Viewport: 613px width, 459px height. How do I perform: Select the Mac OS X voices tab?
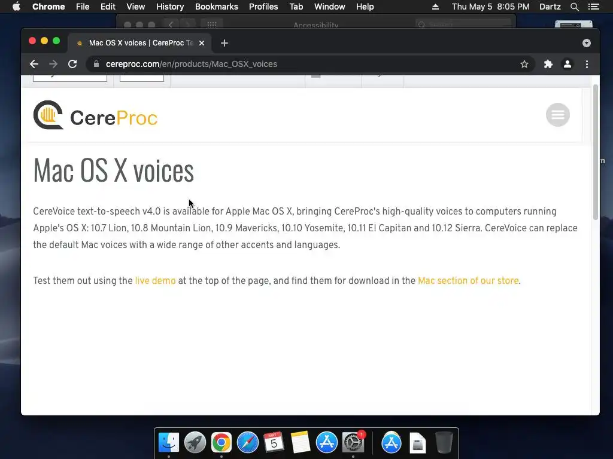coord(140,43)
